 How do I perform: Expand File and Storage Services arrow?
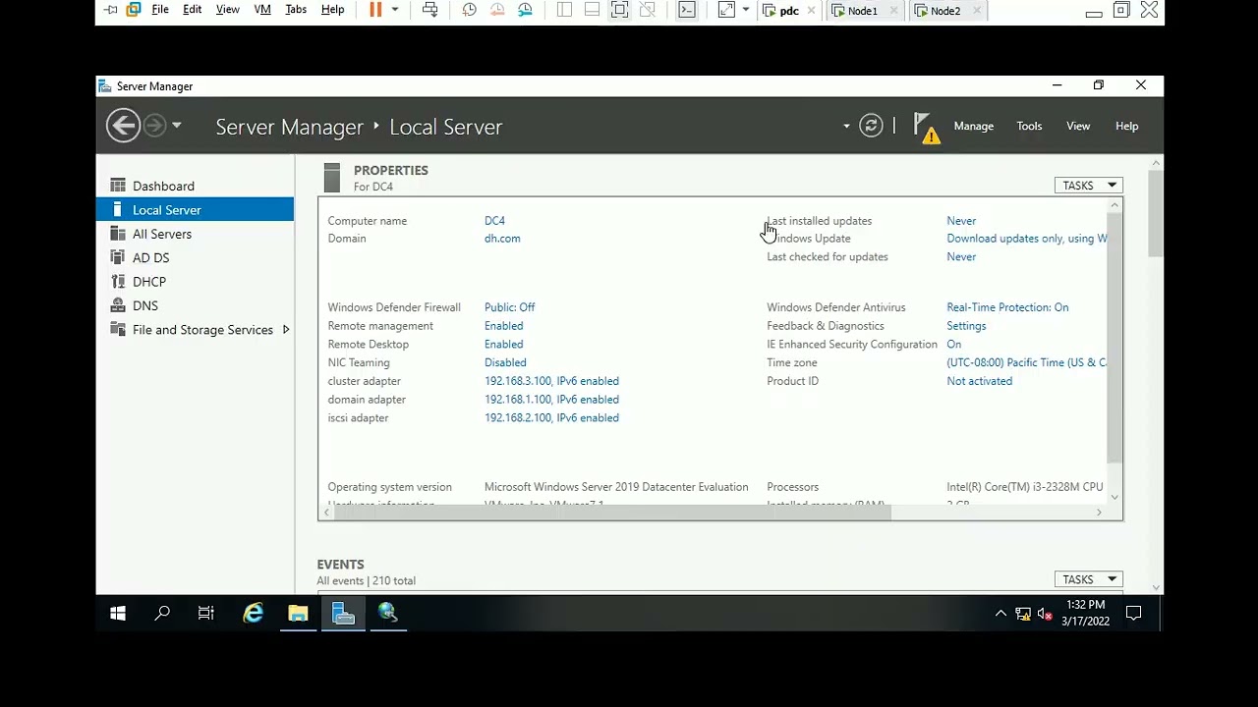click(286, 330)
